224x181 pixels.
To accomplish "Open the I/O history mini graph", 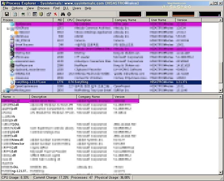I will click(210, 14).
